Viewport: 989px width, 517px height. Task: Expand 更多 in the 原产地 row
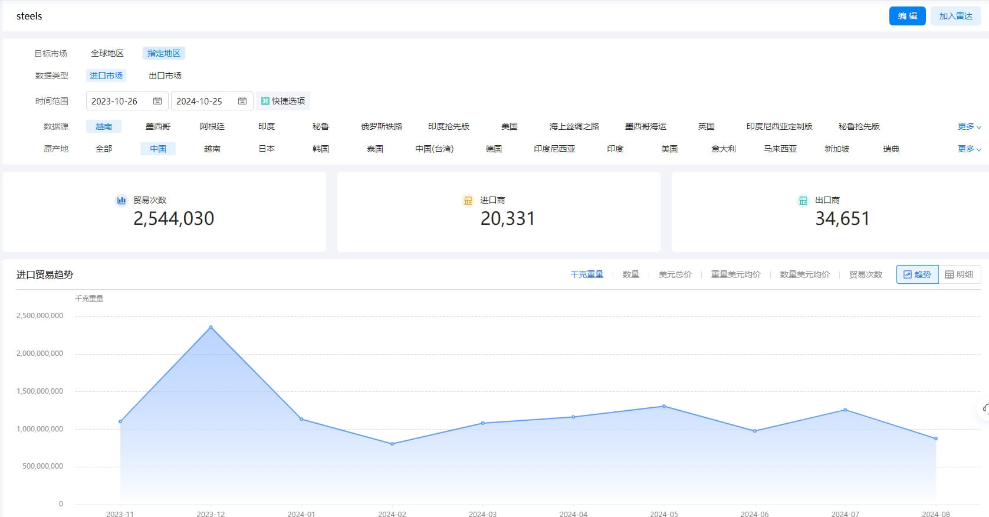point(969,149)
